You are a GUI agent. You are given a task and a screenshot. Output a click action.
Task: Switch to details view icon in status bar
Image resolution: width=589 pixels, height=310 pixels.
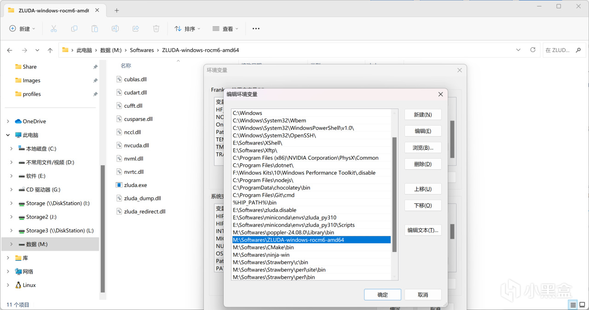573,304
